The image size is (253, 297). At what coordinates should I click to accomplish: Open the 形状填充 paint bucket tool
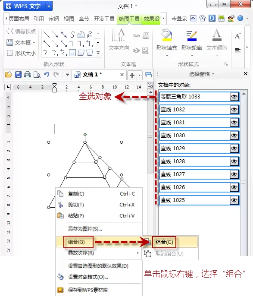(x=167, y=35)
